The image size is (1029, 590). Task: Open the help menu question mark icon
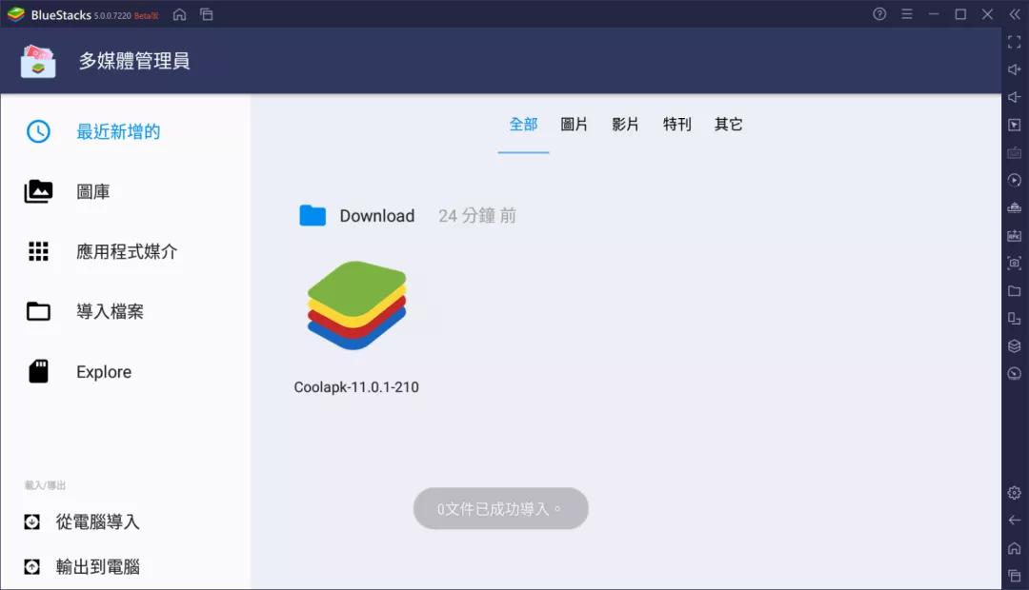pos(878,14)
